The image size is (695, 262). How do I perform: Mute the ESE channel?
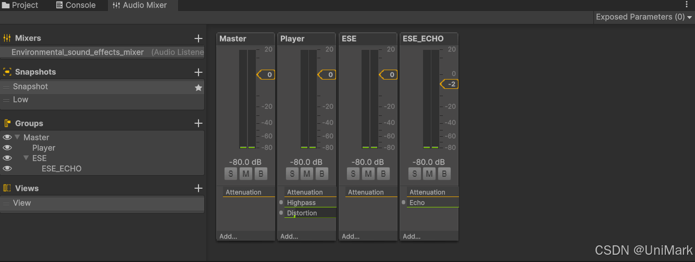click(368, 174)
